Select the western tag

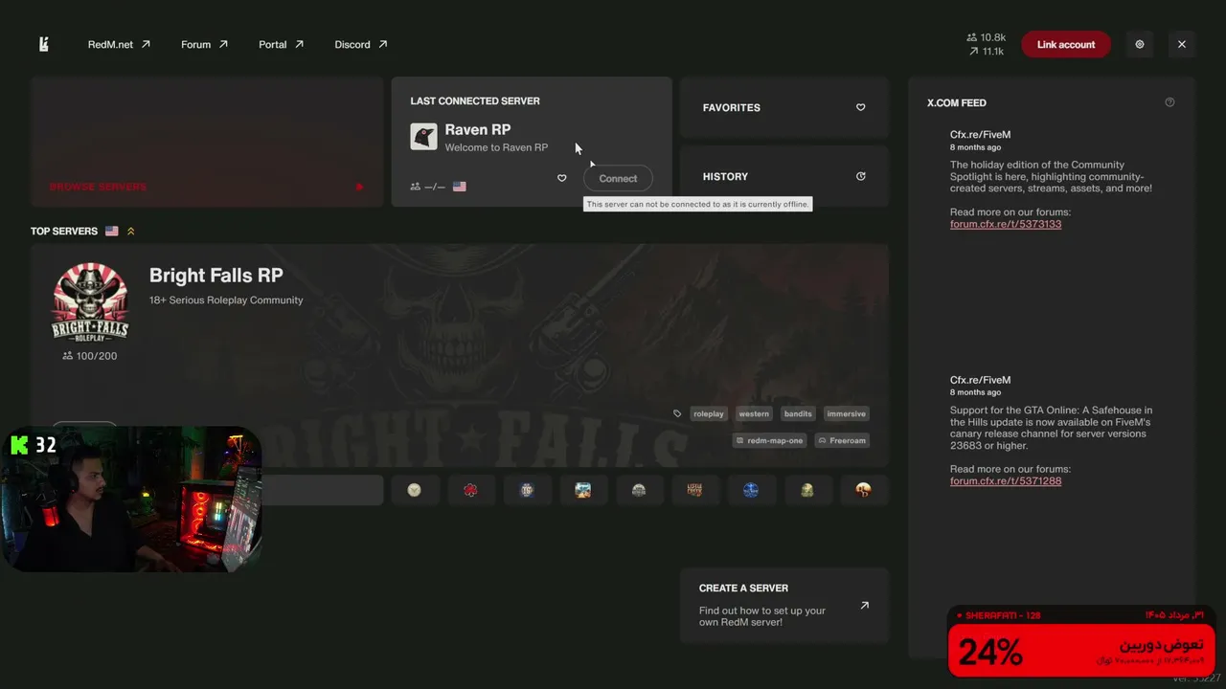[754, 413]
